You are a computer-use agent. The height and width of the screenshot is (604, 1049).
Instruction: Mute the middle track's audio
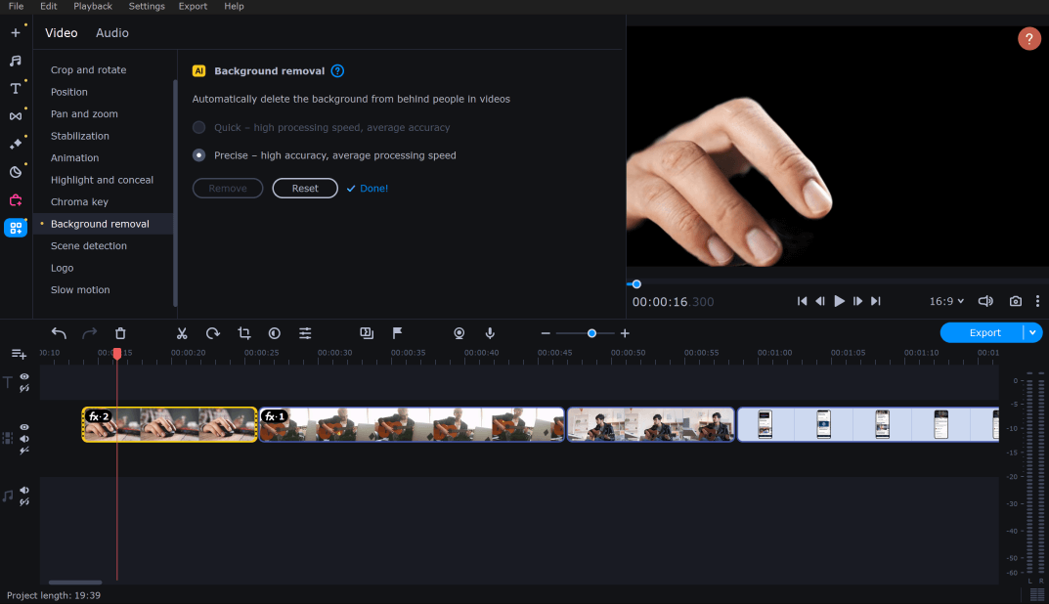coord(23,438)
